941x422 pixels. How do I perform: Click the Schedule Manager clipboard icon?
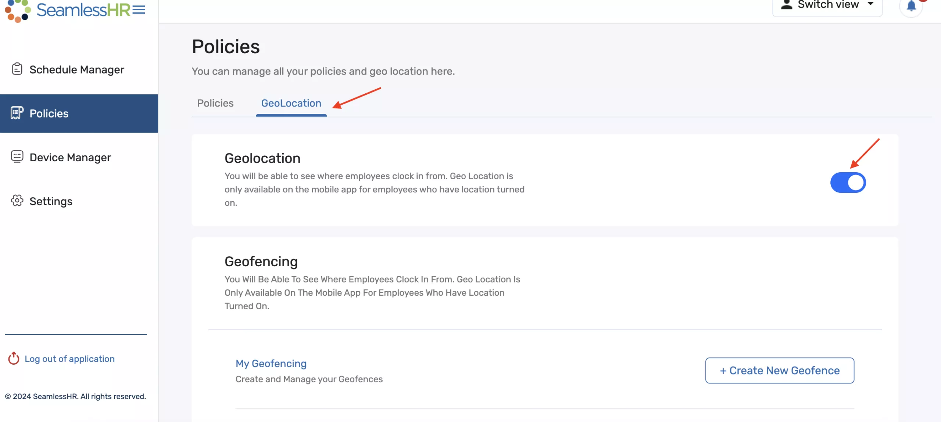17,69
